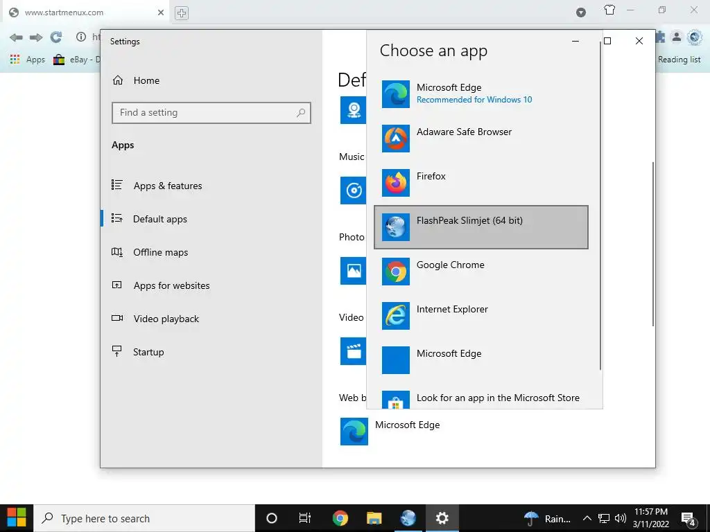Open Look for an app in Microsoft Store
The height and width of the screenshot is (532, 710).
[x=481, y=398]
